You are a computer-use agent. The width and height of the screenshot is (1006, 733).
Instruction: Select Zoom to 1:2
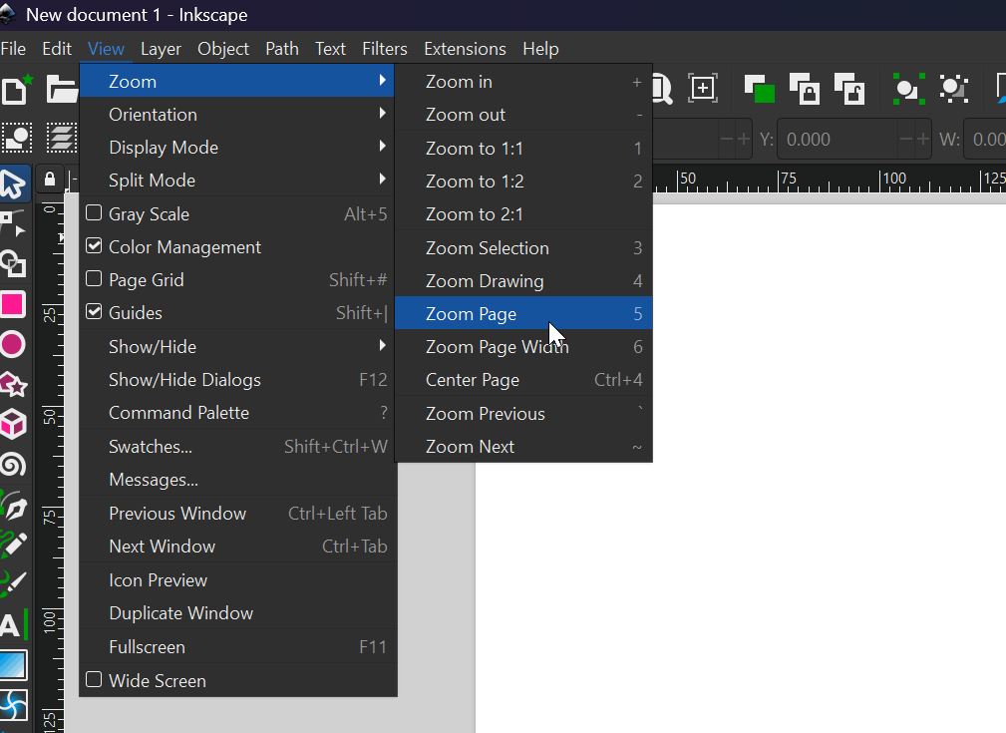coord(523,181)
